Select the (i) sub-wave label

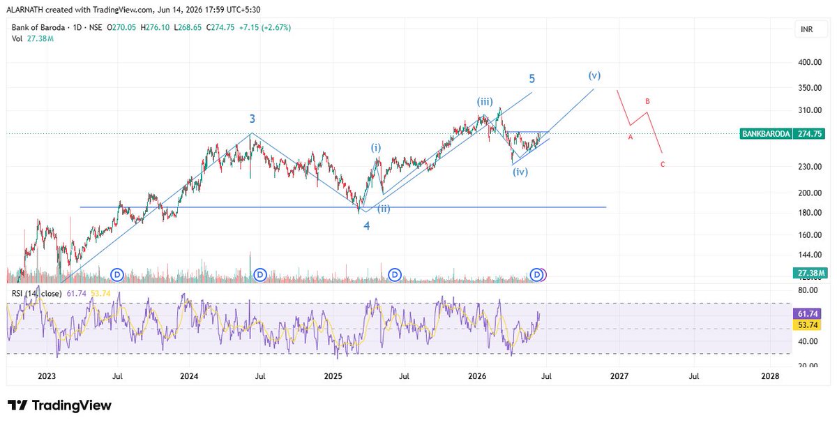point(376,148)
